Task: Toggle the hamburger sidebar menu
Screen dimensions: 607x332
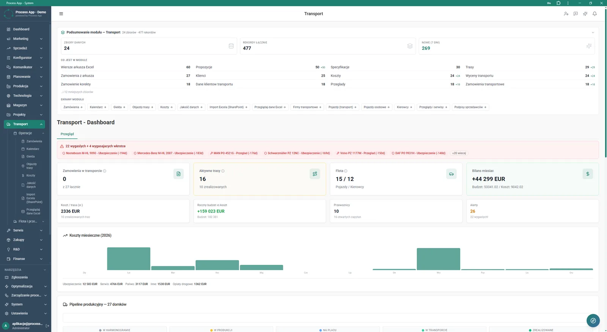Action: tap(61, 14)
